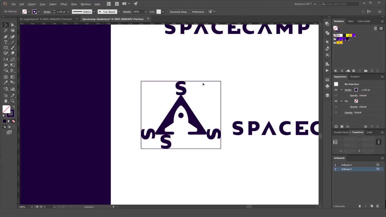Open graphic Style dropdown

coord(163,12)
